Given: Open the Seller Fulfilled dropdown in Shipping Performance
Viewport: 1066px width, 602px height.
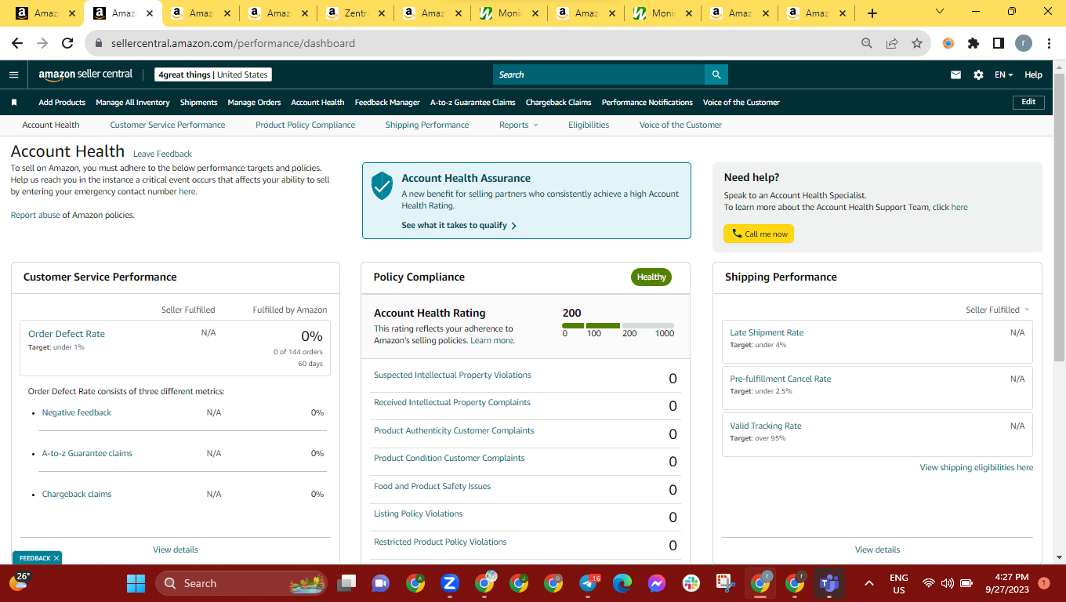Looking at the screenshot, I should click(x=998, y=310).
